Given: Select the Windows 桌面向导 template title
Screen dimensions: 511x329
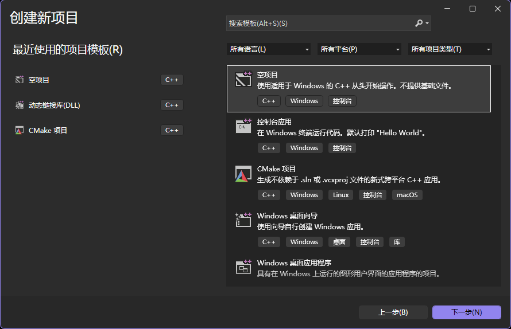Looking at the screenshot, I should [287, 216].
